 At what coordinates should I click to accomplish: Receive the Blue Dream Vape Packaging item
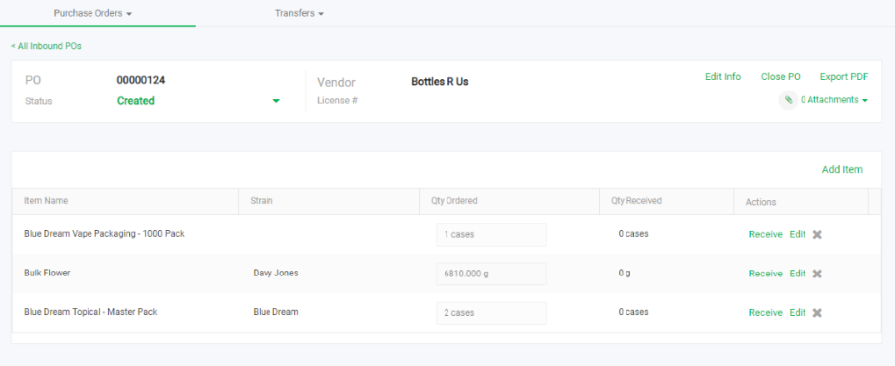[765, 234]
